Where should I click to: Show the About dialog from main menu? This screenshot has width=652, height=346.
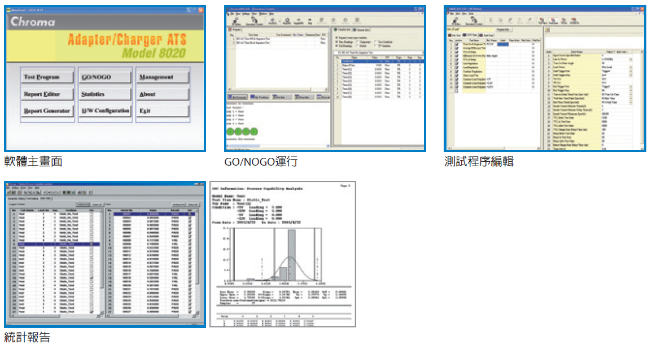tap(163, 94)
